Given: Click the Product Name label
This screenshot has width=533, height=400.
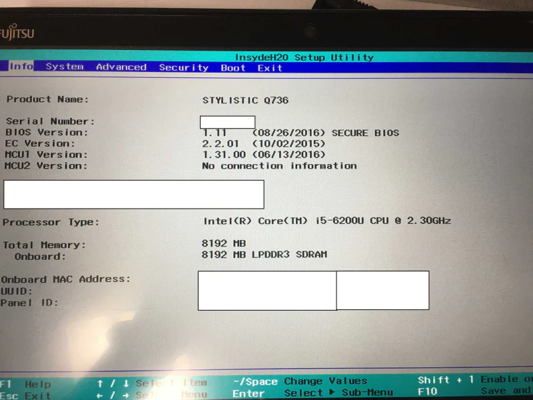Looking at the screenshot, I should click(x=47, y=99).
